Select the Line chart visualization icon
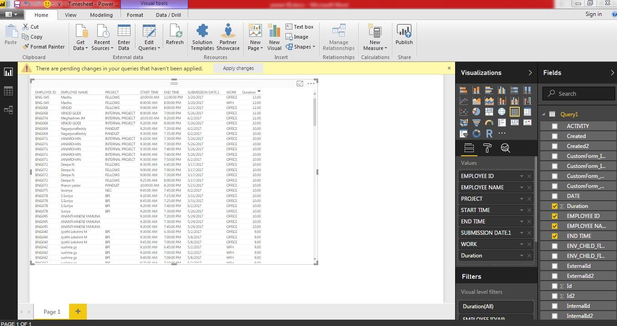Viewport: 617px width, 326px height. coord(464,100)
